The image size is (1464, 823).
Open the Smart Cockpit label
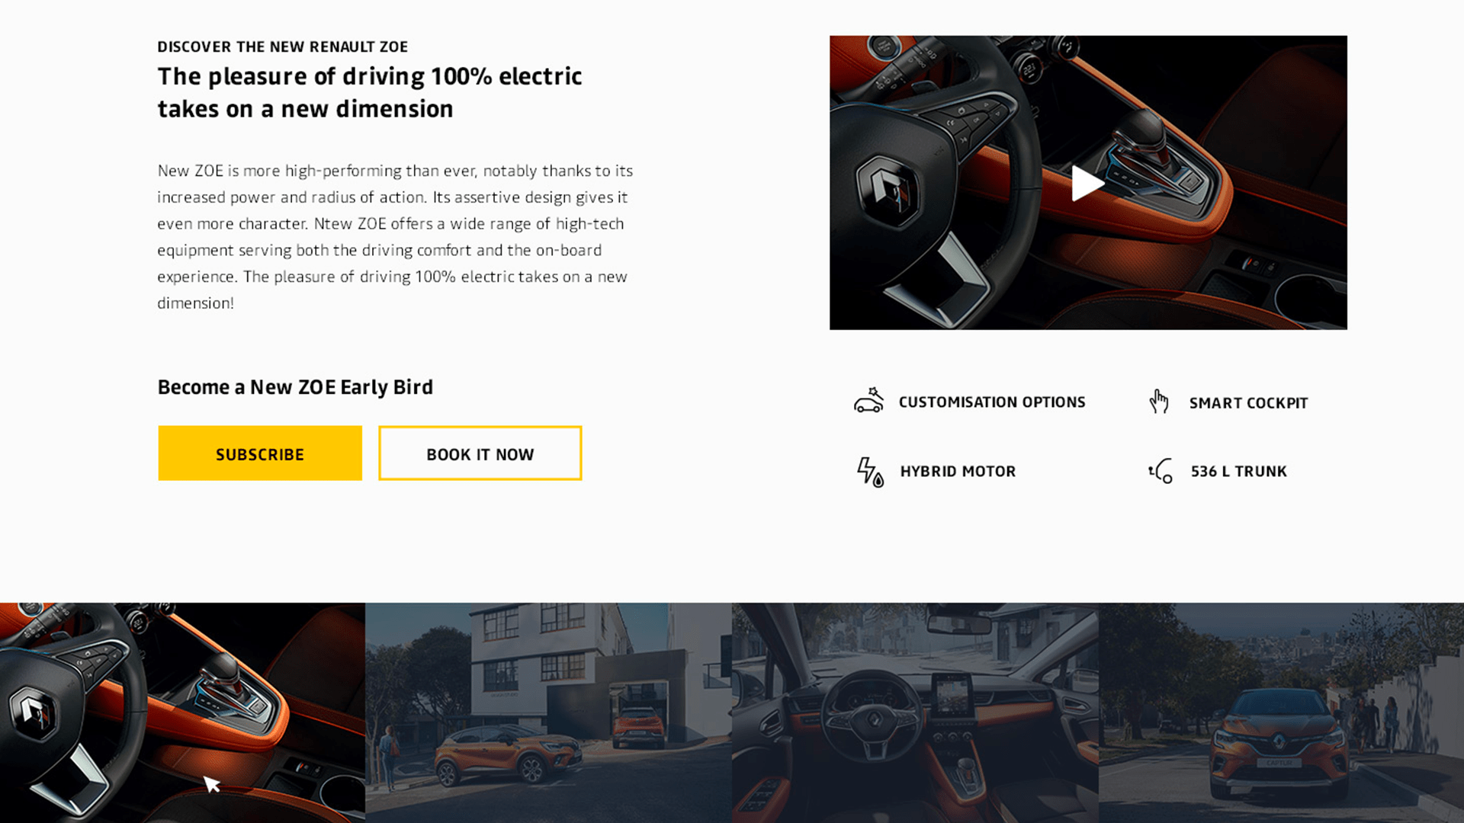(x=1248, y=403)
